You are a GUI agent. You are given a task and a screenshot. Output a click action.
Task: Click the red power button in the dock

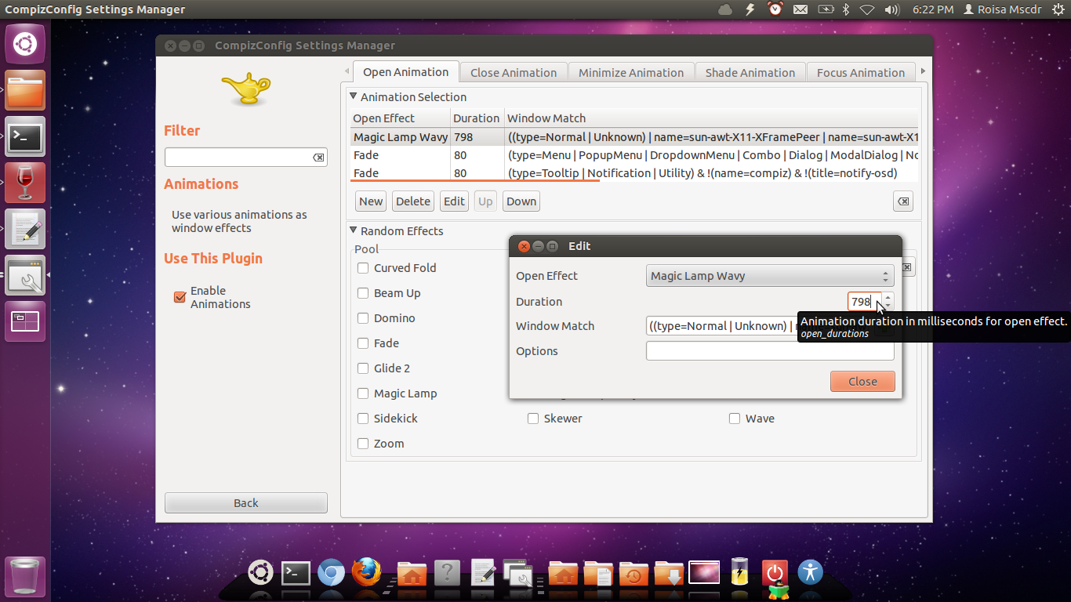[775, 573]
